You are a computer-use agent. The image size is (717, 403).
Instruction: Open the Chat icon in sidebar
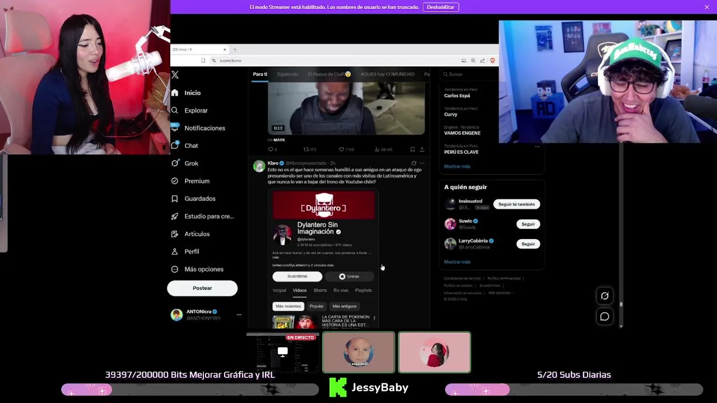(175, 146)
